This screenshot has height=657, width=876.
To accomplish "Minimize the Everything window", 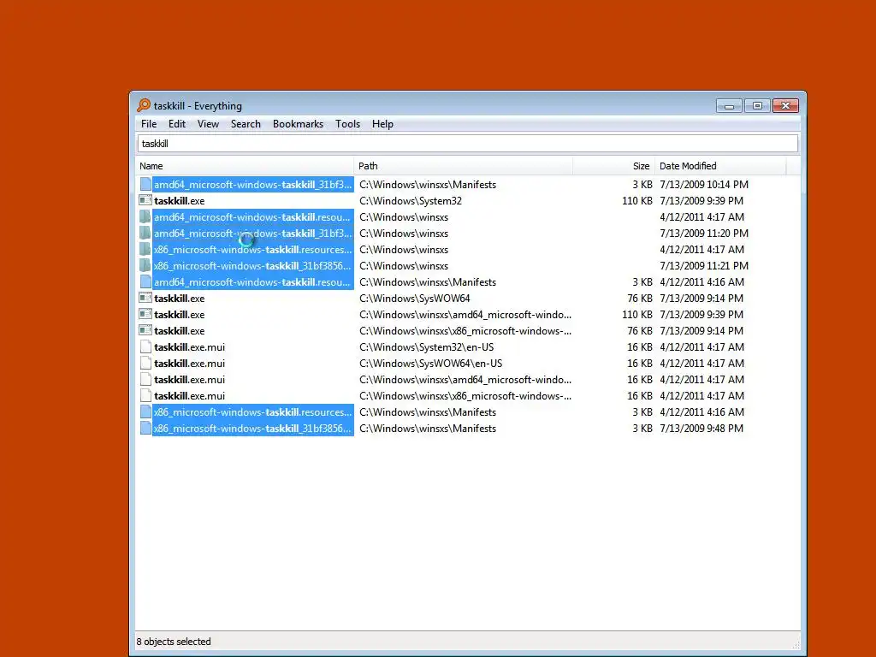I will point(729,105).
